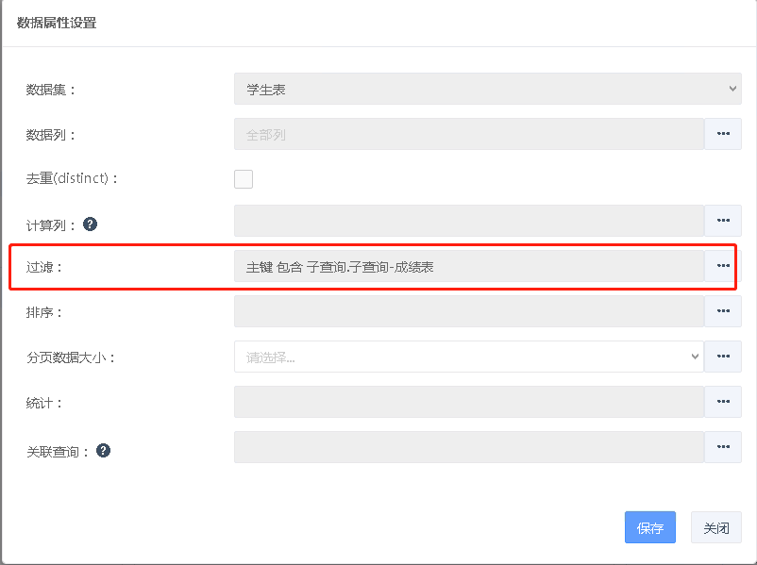Open 排序 sorting ellipsis button
Viewport: 757px width, 565px height.
[x=723, y=311]
